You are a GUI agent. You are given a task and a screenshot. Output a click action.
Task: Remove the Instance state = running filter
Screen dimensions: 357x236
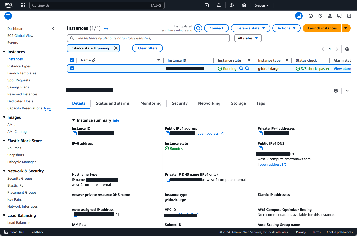[116, 48]
